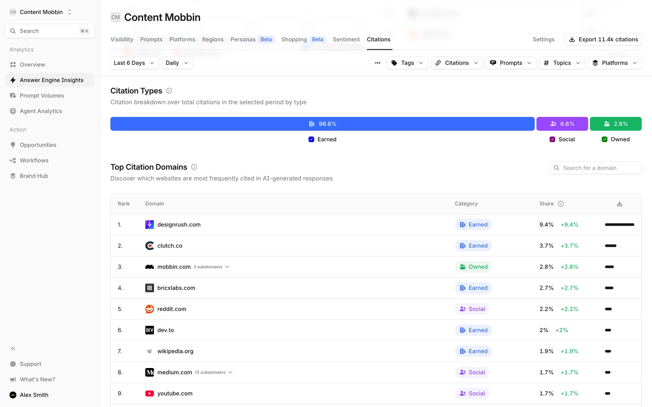Open the Last 6 Days date dropdown
This screenshot has width=652, height=407.
coord(134,63)
